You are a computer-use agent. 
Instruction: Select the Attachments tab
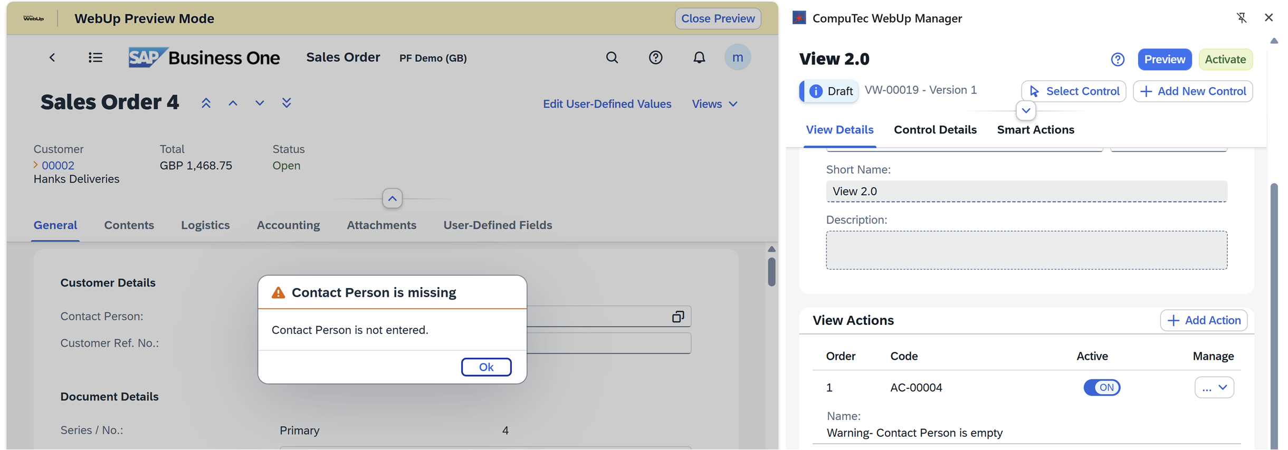[x=381, y=225]
